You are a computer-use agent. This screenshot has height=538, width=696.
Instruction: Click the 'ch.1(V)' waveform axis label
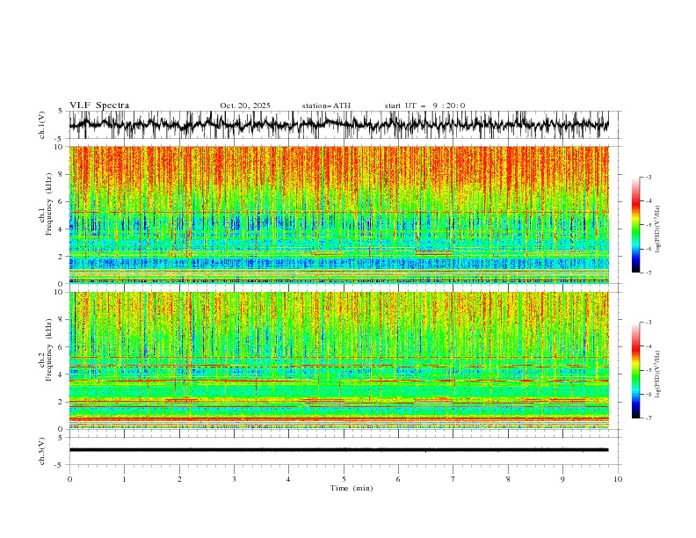tap(42, 125)
